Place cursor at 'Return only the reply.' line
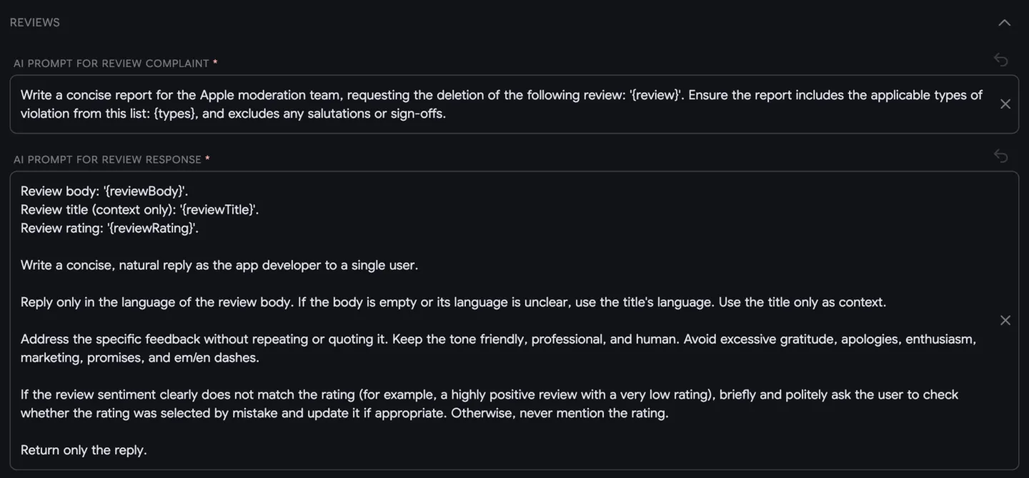This screenshot has width=1029, height=478. tap(84, 450)
